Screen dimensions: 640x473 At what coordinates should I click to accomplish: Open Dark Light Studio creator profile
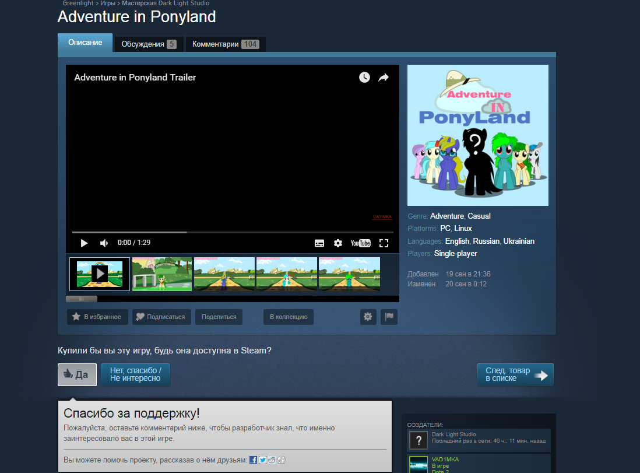[454, 435]
